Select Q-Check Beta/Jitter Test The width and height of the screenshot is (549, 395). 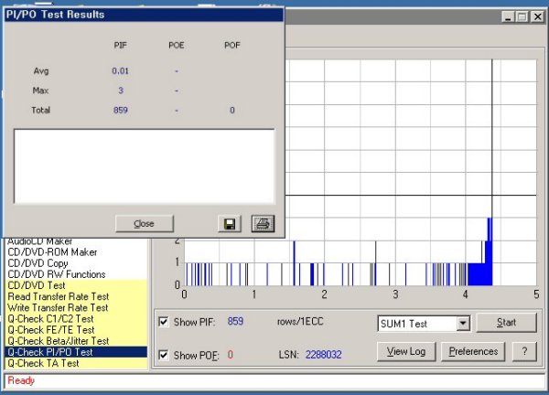click(76, 341)
